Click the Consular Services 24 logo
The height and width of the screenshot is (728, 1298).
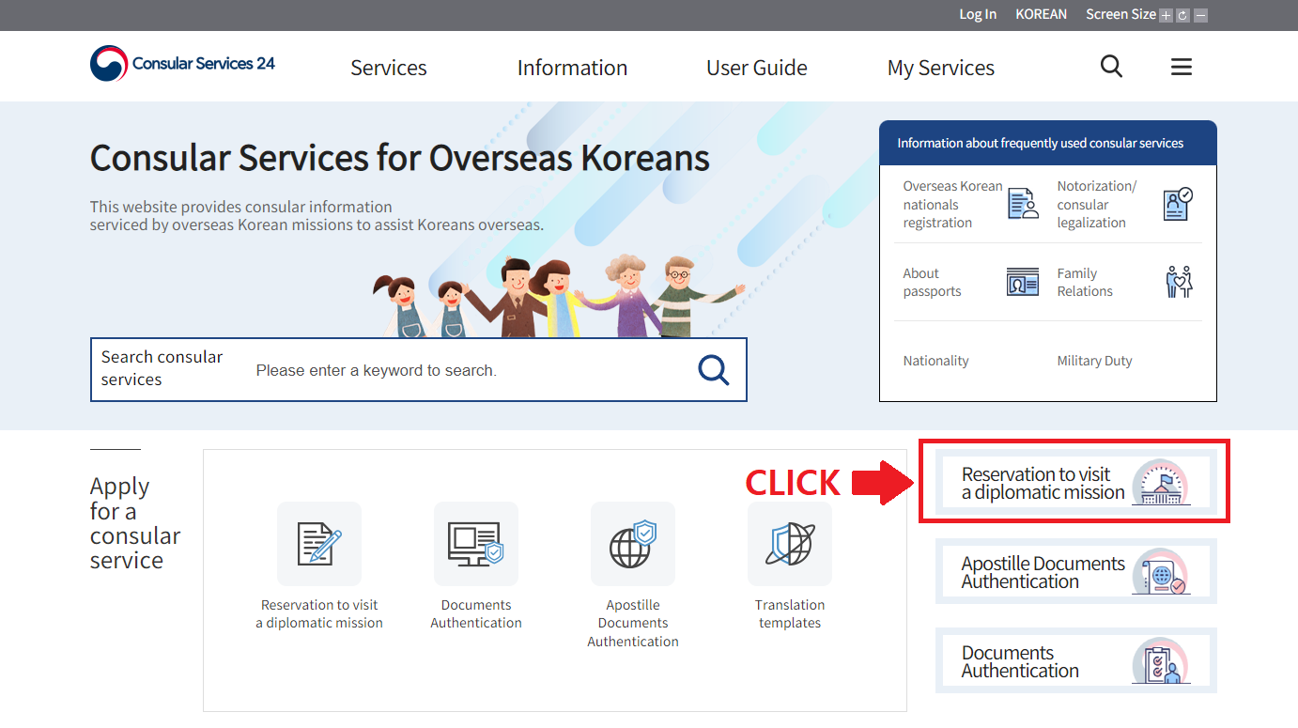click(x=182, y=63)
